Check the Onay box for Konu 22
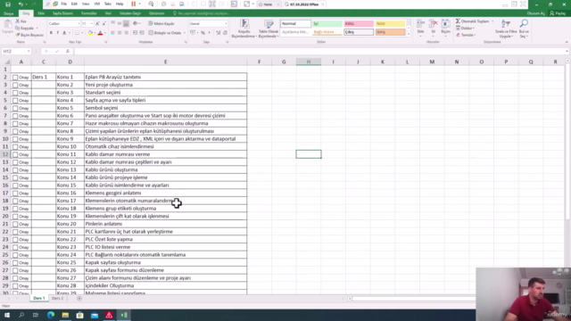 [x=15, y=240]
